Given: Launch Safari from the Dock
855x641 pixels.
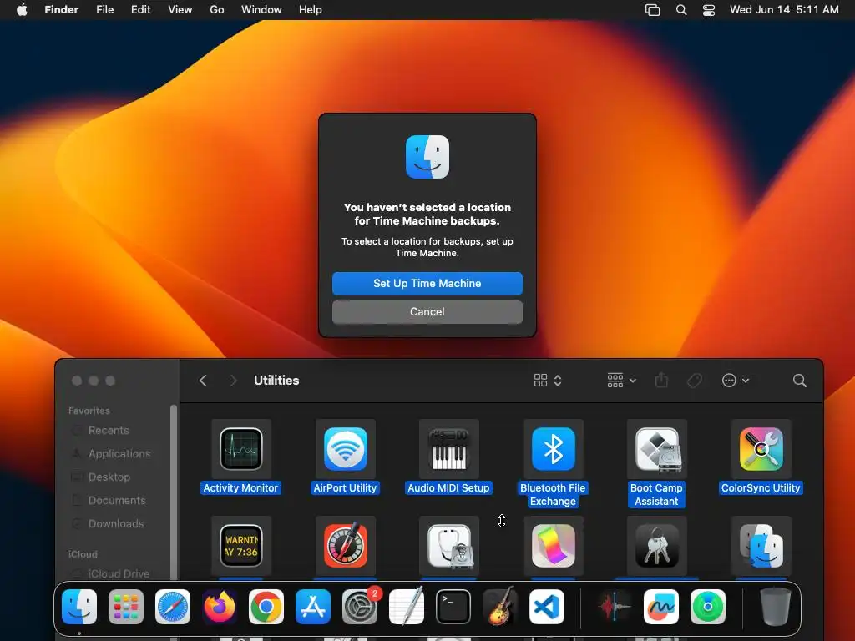Looking at the screenshot, I should pyautogui.click(x=172, y=607).
